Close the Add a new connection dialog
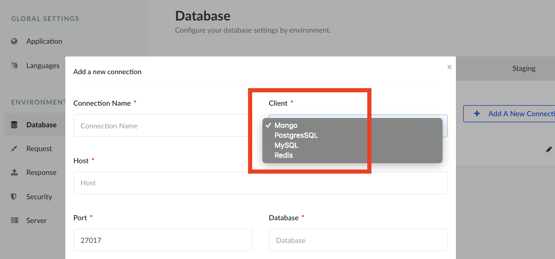555x259 pixels. (449, 67)
